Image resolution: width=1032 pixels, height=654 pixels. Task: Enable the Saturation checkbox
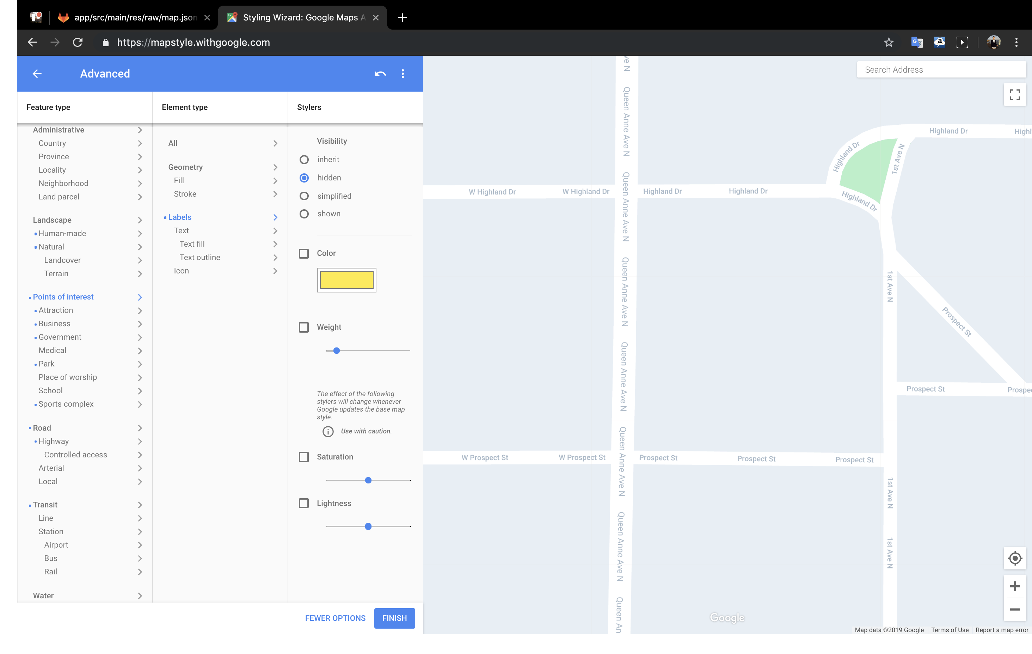[x=304, y=457]
